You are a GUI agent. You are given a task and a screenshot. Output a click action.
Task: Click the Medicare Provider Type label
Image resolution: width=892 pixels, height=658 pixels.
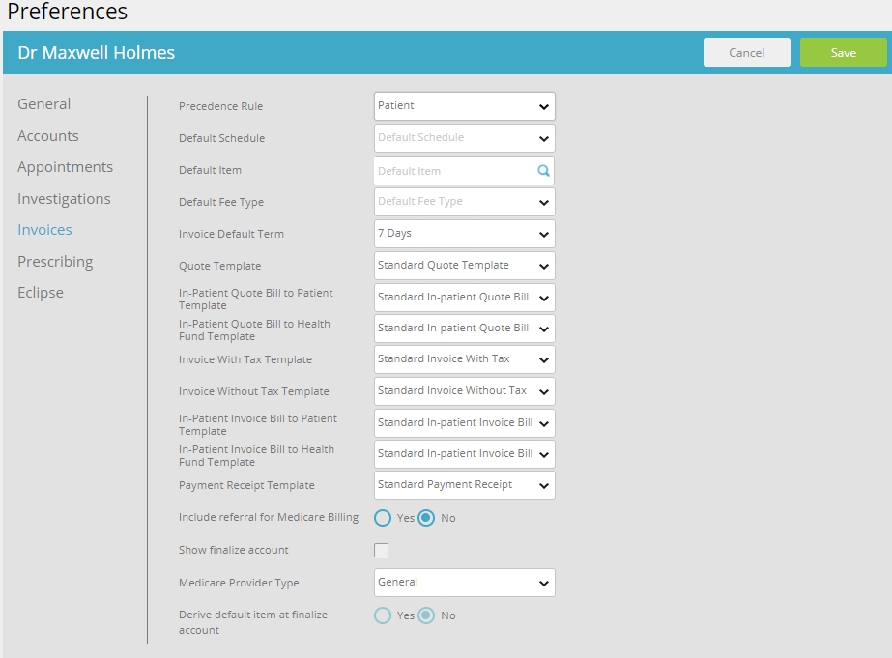239,583
